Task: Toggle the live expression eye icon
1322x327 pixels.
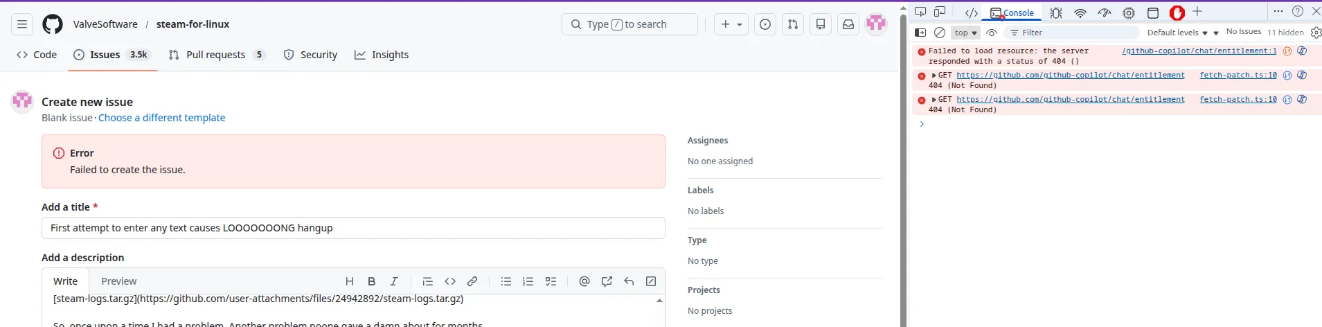Action: 992,33
